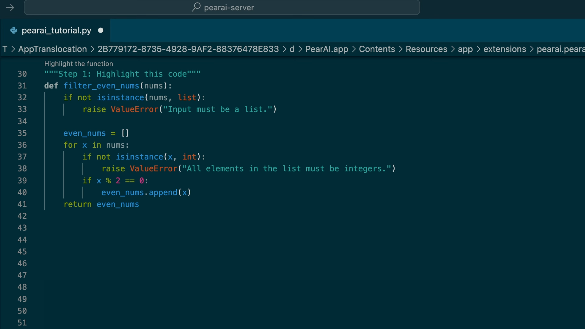This screenshot has width=585, height=329.
Task: Click line number 36 in gutter
Action: [22, 145]
